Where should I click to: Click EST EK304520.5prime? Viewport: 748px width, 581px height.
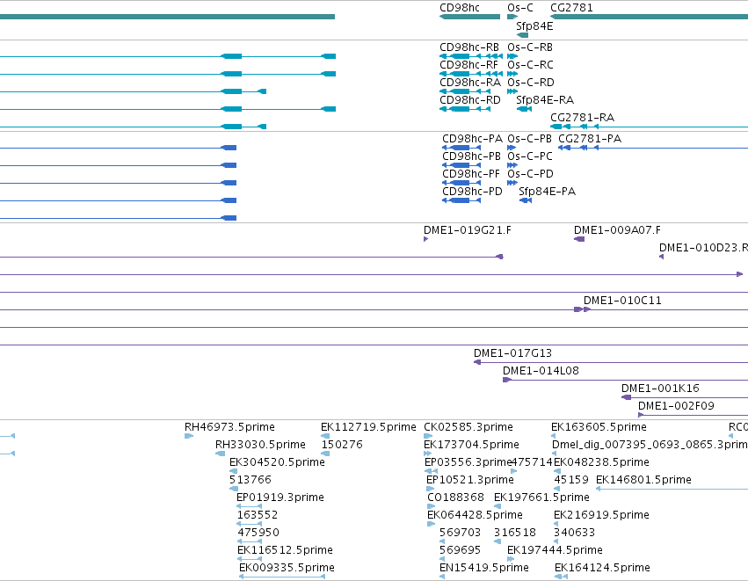pos(277,462)
